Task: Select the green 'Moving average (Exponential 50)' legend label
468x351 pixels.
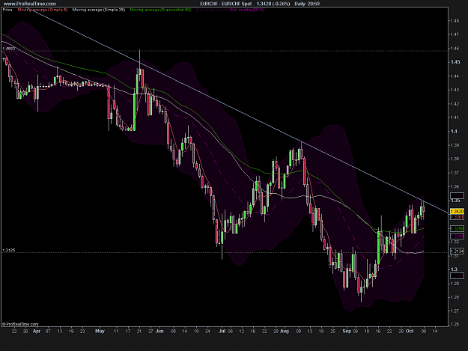Action: [x=160, y=10]
